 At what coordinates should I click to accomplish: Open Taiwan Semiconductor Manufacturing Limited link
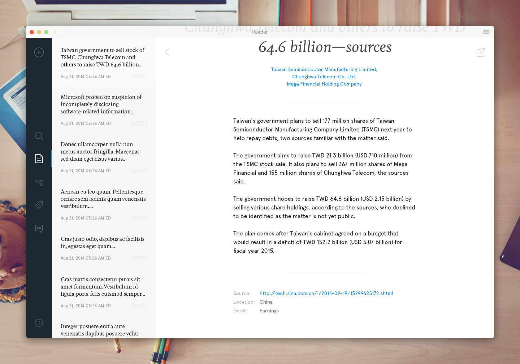click(x=324, y=69)
